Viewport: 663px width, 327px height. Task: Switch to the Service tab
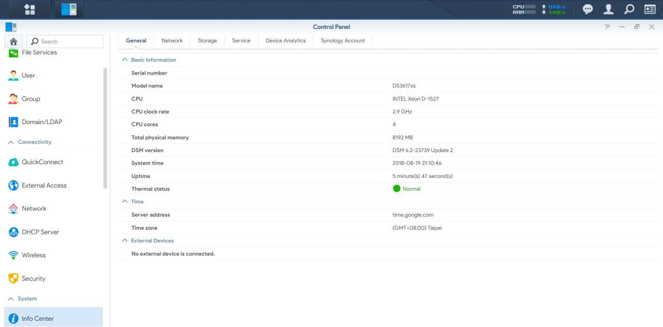(x=241, y=41)
